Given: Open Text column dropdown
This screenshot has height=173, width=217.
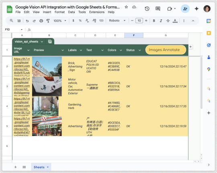Looking at the screenshot, I should click(102, 50).
